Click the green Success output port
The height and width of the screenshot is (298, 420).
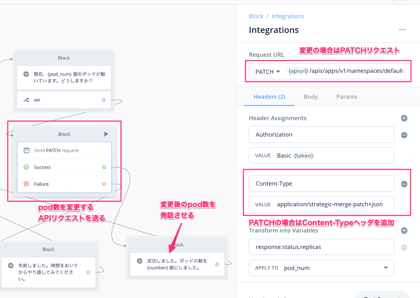point(104,167)
